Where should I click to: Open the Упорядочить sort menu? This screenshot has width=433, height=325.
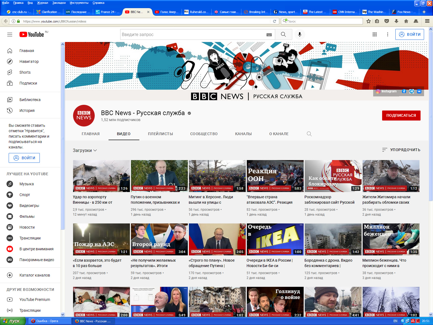pos(401,150)
